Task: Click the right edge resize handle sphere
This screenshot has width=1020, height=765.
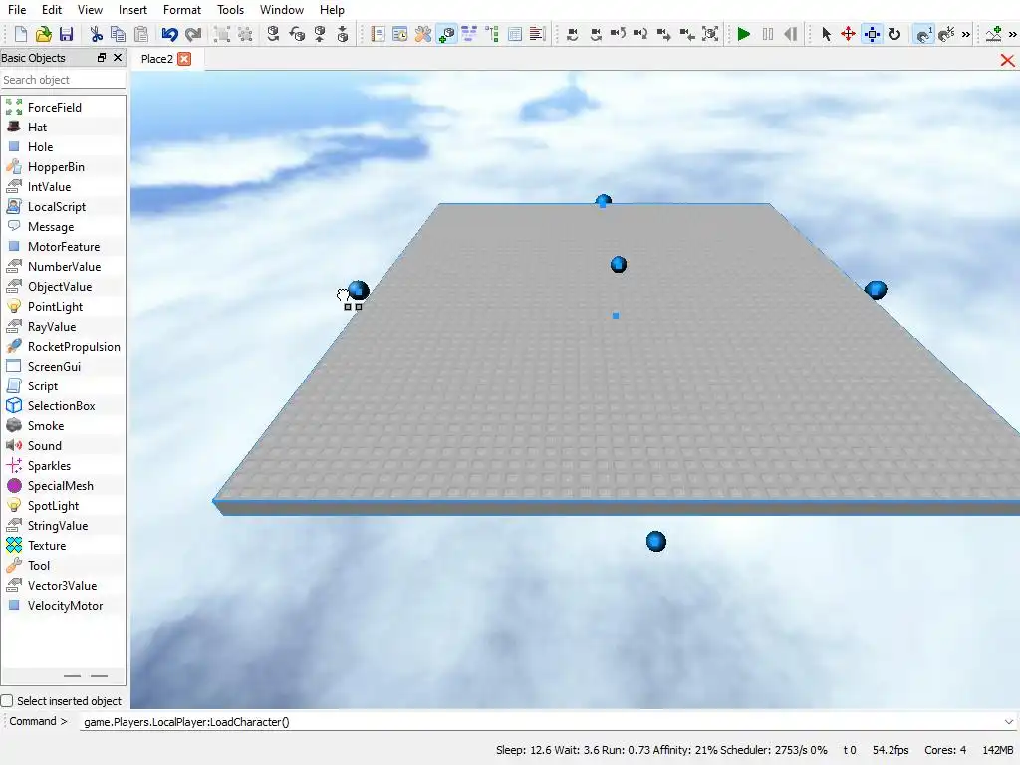Action: click(x=876, y=290)
